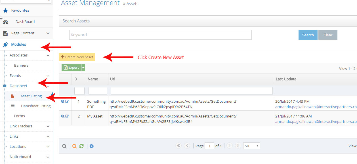Click the zoom magnifier icon in bottom toolbar
Image resolution: width=357 pixels, height=164 pixels.
click(64, 146)
